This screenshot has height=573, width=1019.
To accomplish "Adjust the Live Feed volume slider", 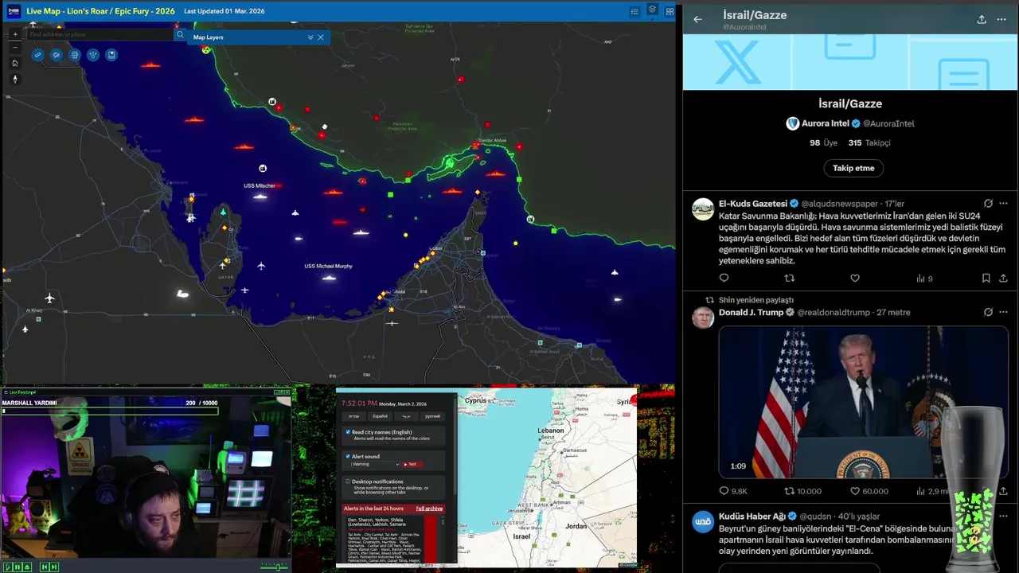I will [x=274, y=567].
